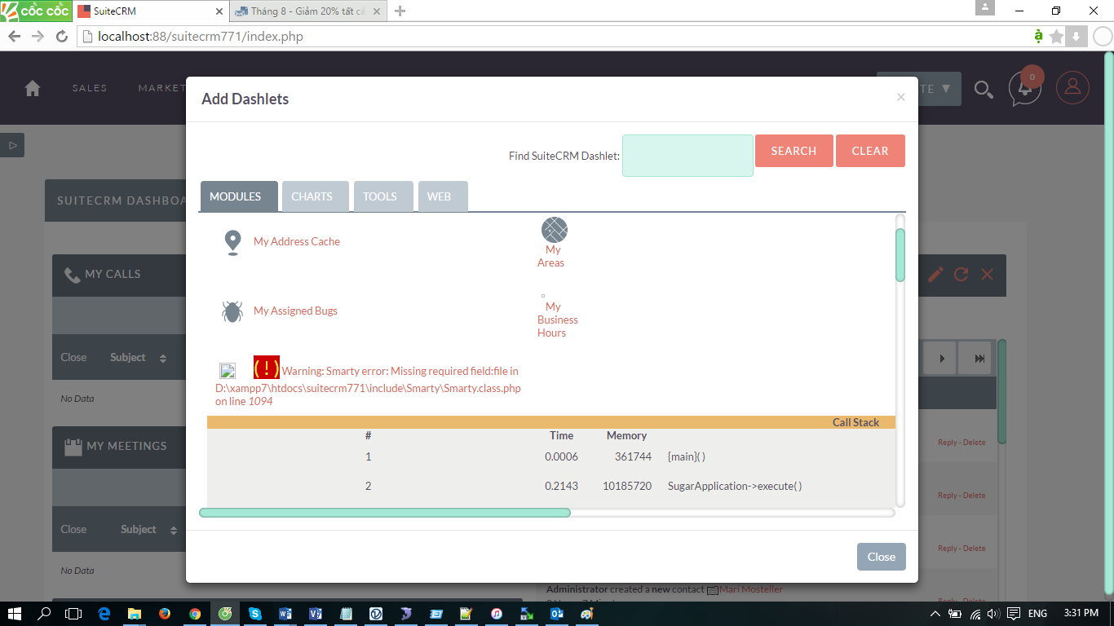Screen dimensions: 1114x626
Task: Click the browser reload icon
Action: (62, 36)
